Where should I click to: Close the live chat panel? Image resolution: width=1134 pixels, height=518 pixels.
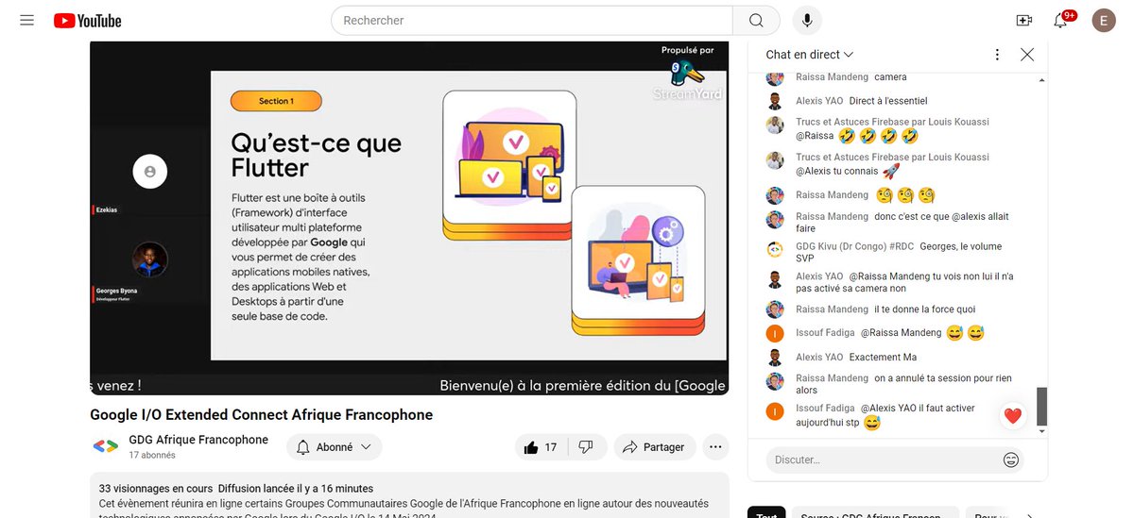(x=1027, y=55)
